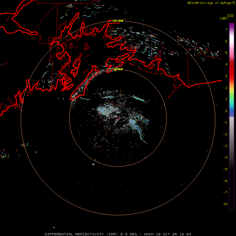Click the NEXLAB-College of DuPage watermark text

pos(209,3)
